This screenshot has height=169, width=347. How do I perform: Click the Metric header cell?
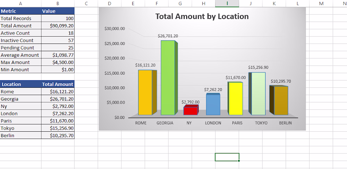point(20,11)
